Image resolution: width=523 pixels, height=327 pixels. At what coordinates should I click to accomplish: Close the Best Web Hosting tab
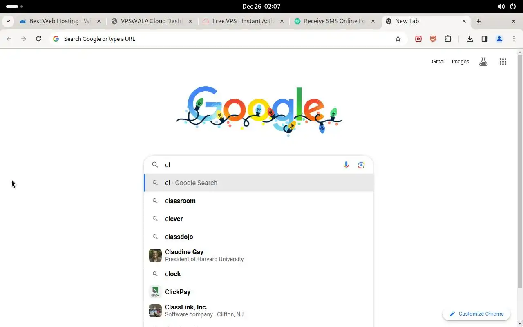(99, 21)
